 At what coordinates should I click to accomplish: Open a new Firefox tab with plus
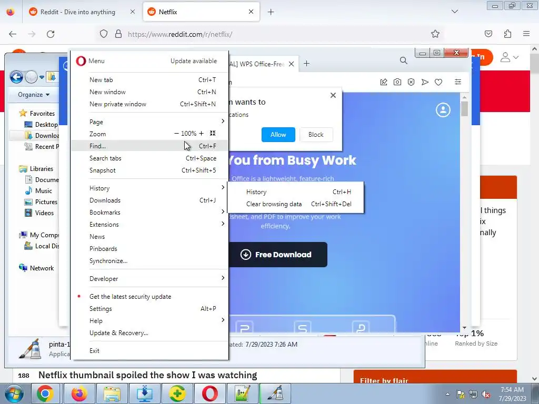click(271, 12)
